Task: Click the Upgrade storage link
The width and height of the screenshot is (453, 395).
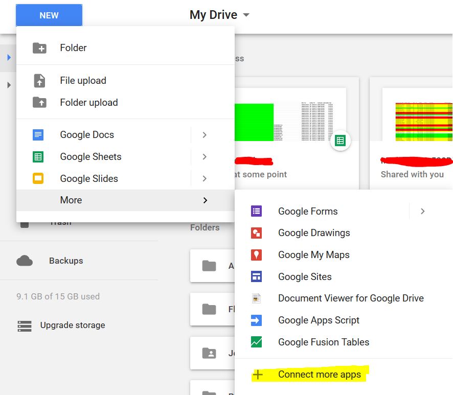Action: [x=73, y=325]
